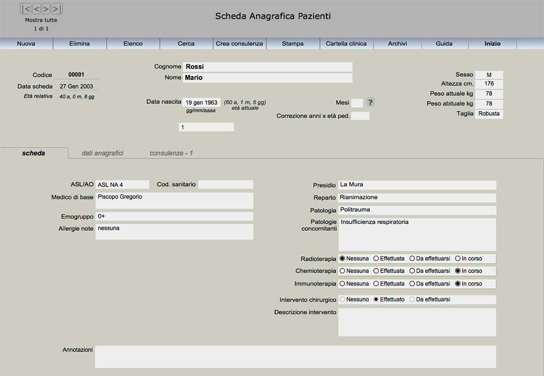Open the consulenze - 1 tab
Image resolution: width=544 pixels, height=376 pixels.
pos(171,153)
